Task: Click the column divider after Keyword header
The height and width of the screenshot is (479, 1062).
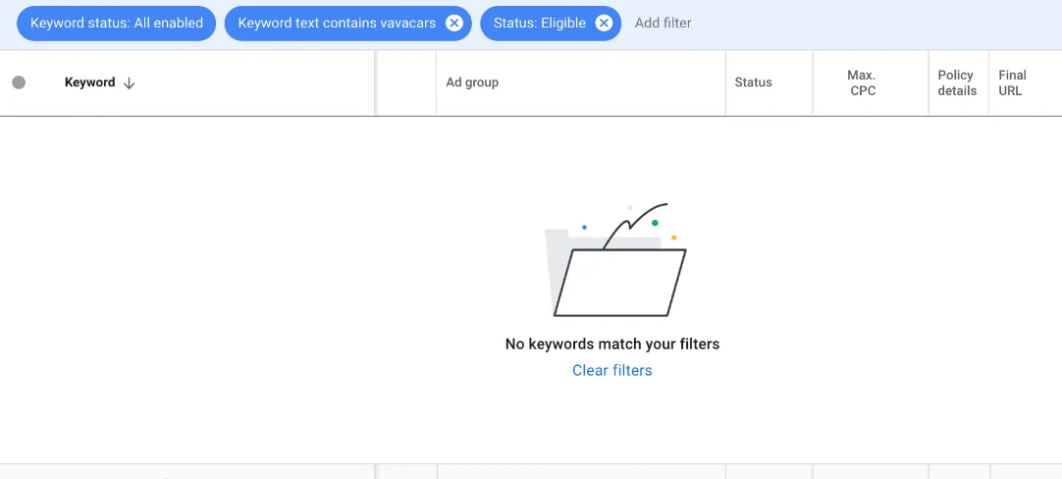Action: tap(375, 82)
